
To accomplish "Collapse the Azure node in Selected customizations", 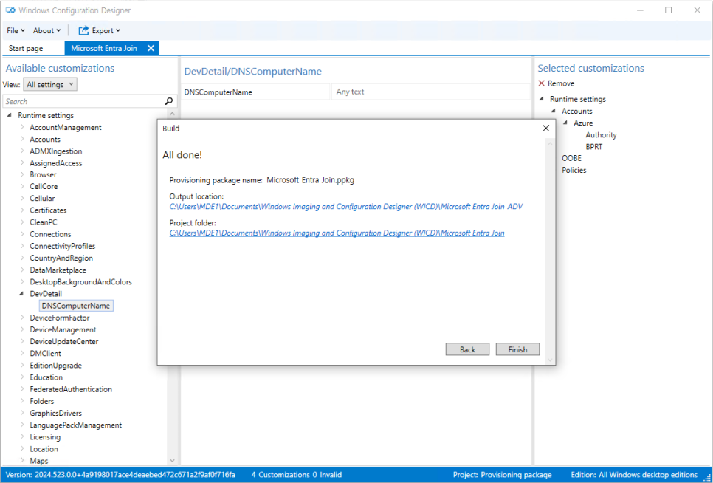I will click(x=565, y=123).
